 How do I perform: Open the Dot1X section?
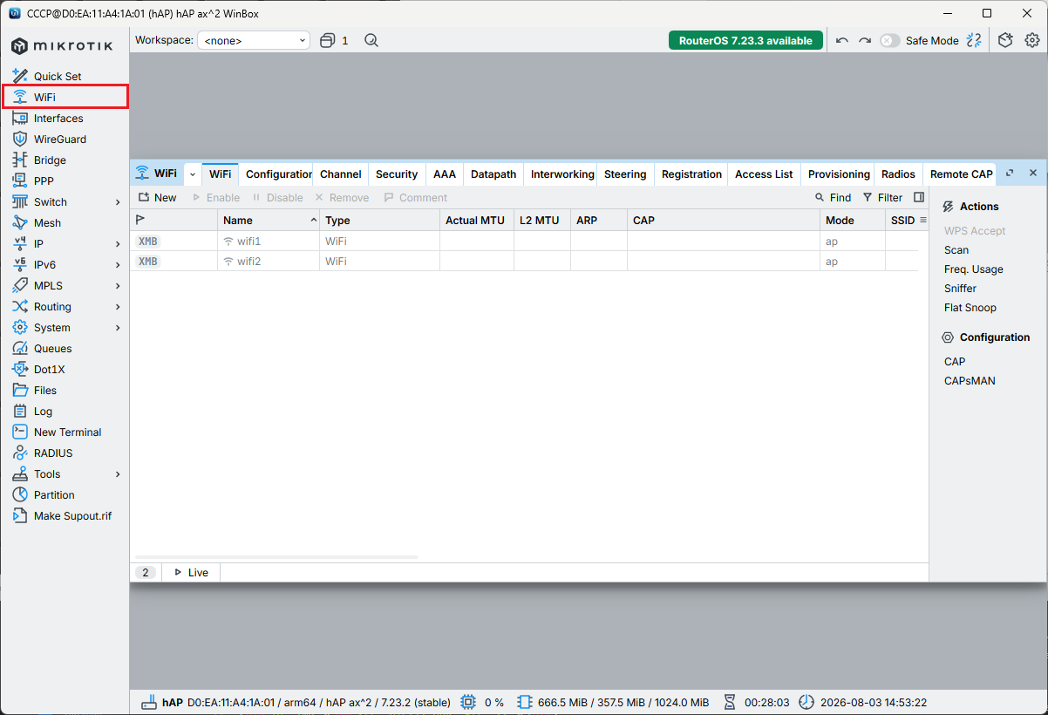click(x=49, y=369)
